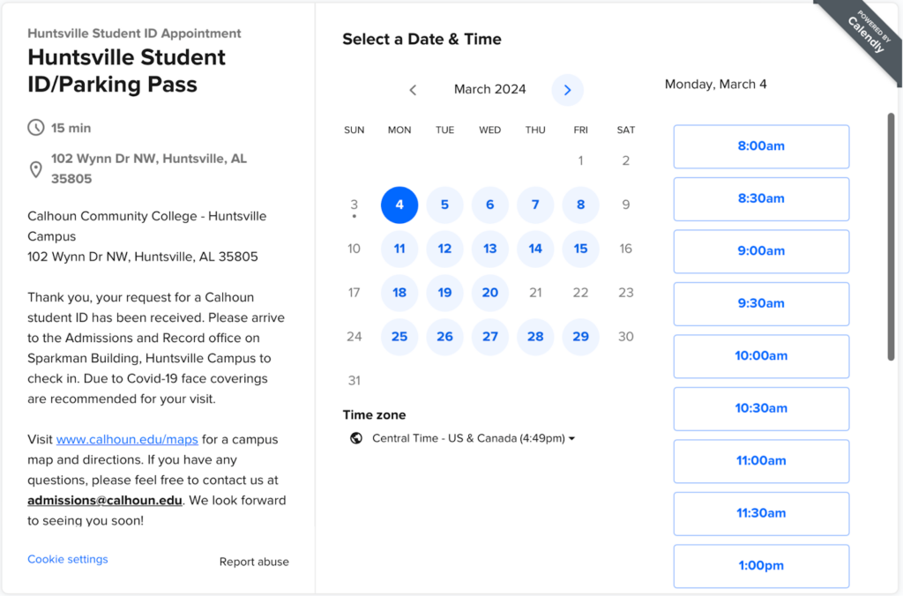
Task: Book the 11:00am time slot
Action: pos(761,460)
